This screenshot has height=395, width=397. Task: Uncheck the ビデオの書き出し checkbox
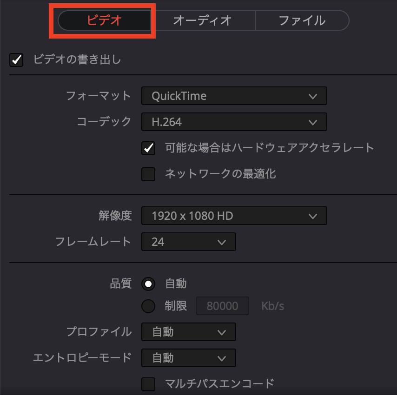coord(16,60)
